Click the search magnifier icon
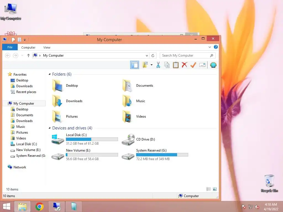This screenshot has height=212, width=283. [x=211, y=55]
